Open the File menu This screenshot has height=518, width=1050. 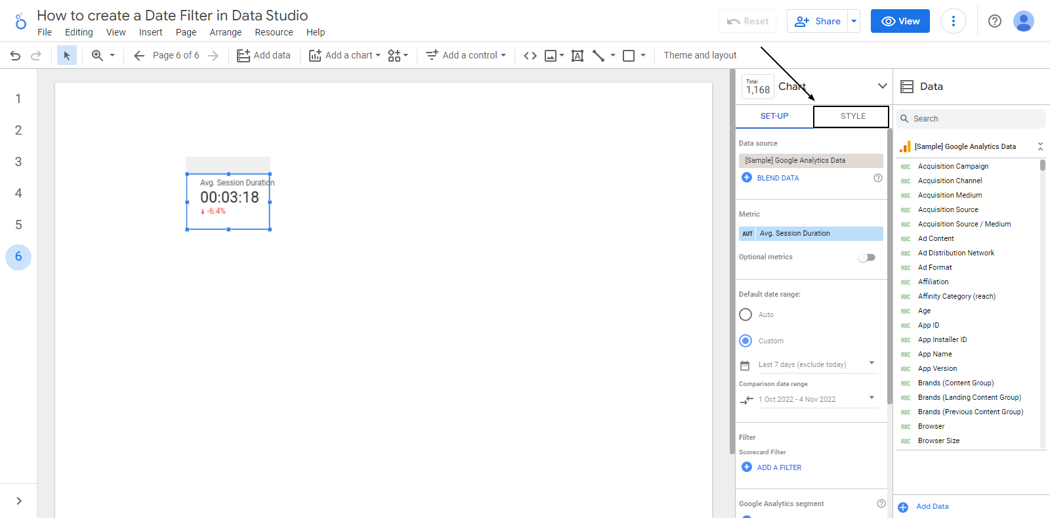(45, 32)
